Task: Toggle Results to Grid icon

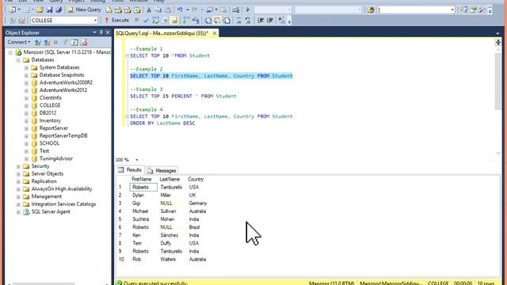Action: tap(217, 21)
